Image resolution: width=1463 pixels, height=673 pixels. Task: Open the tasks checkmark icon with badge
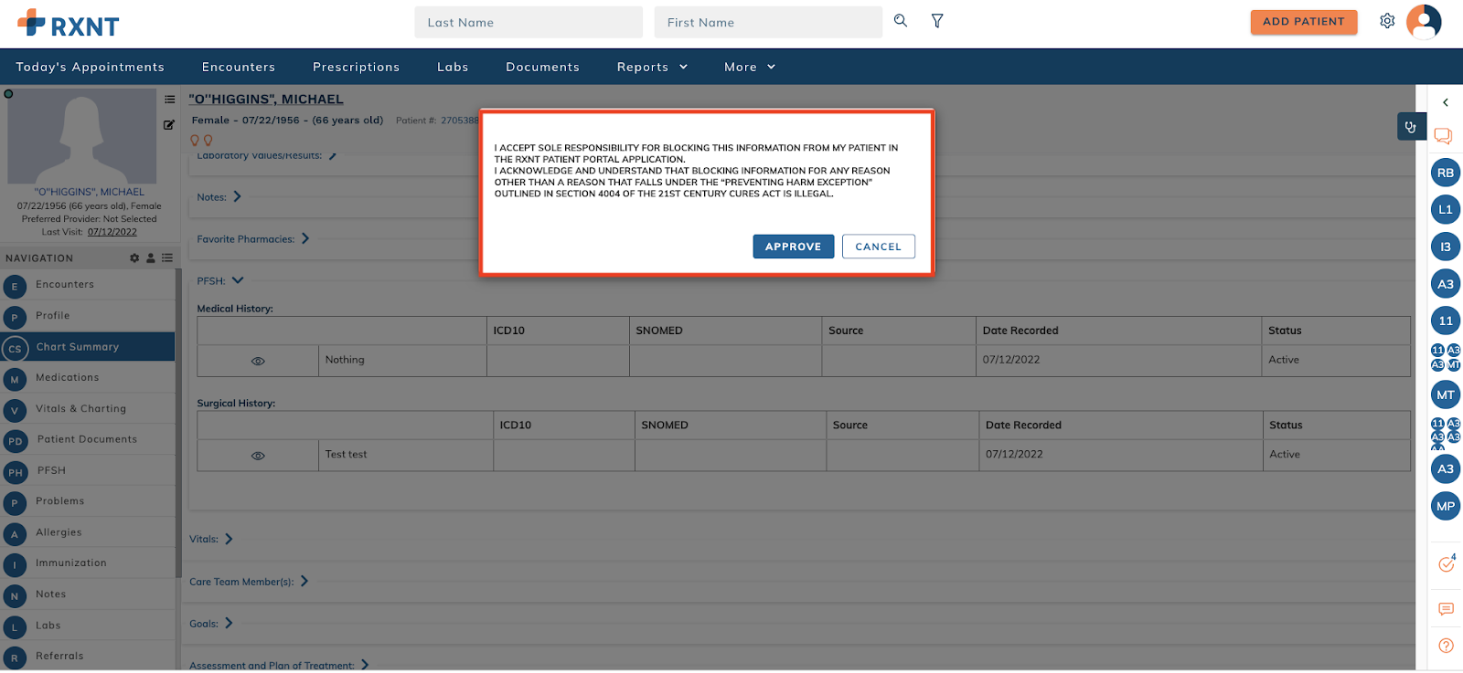point(1446,564)
